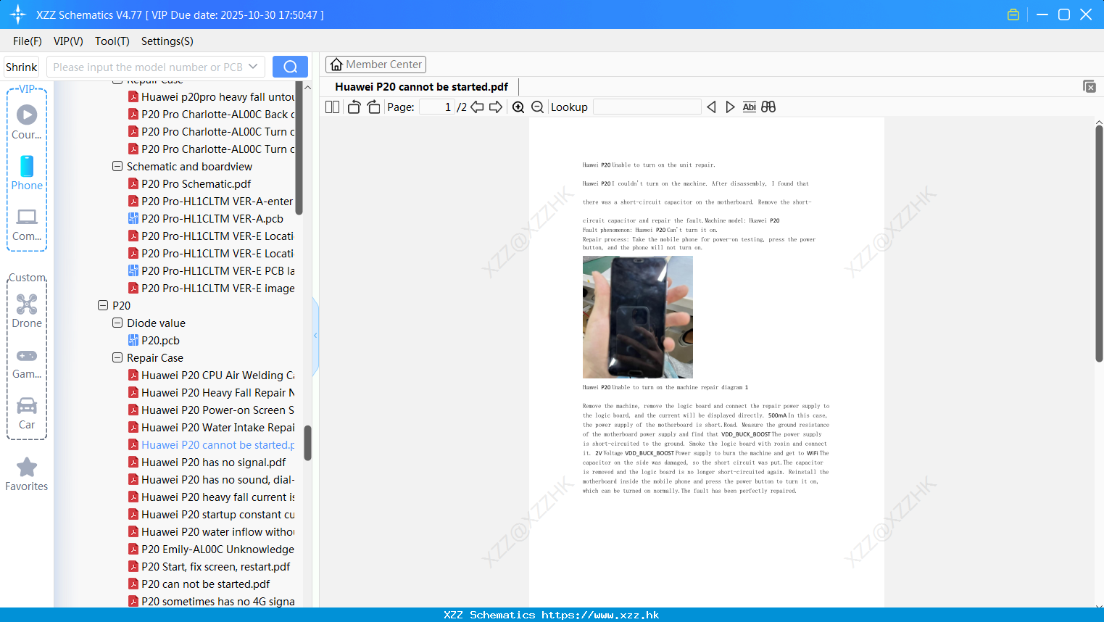Open the File(F) menu
This screenshot has width=1104, height=622.
(28, 41)
